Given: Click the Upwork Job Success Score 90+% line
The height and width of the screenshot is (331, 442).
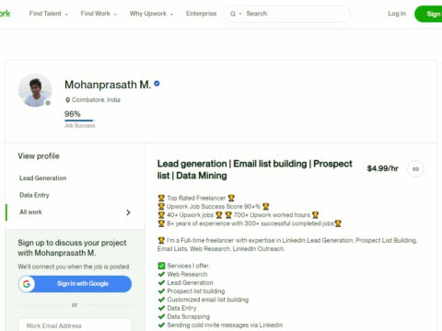Looking at the screenshot, I should pos(214,207).
